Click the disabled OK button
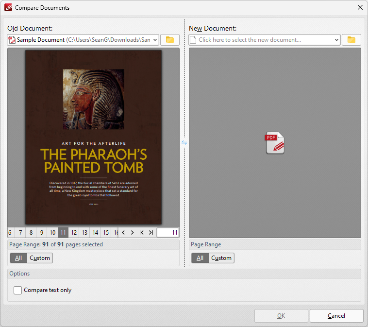 [x=281, y=316]
